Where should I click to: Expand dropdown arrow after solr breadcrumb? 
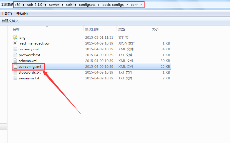point(76,5)
